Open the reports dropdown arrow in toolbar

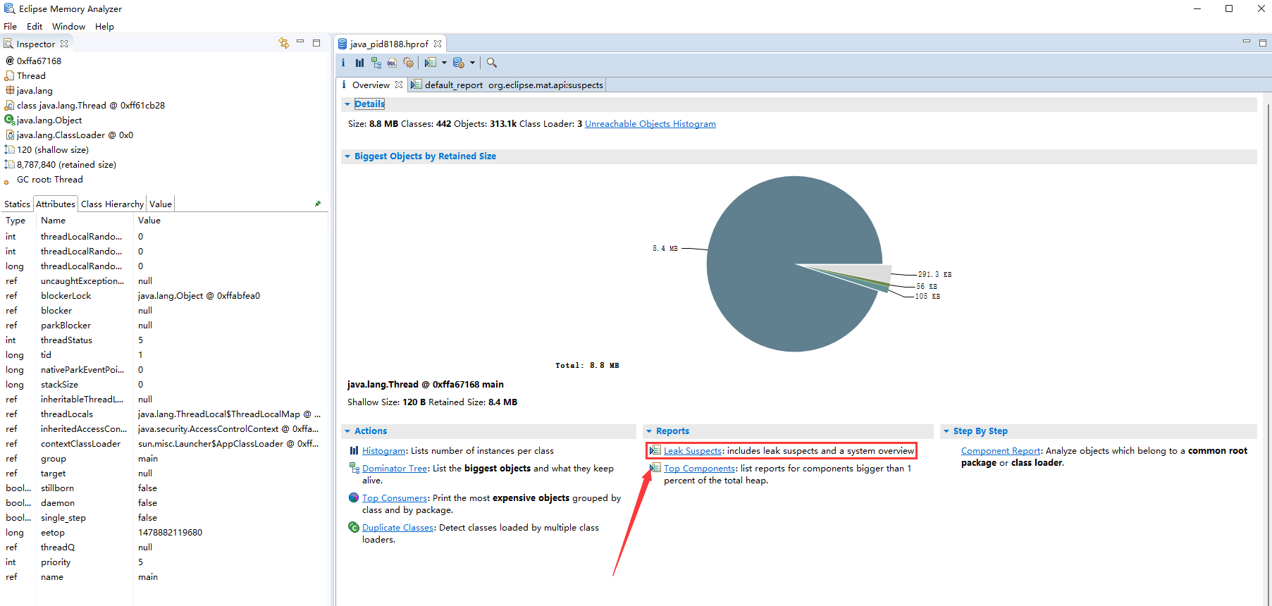point(444,63)
